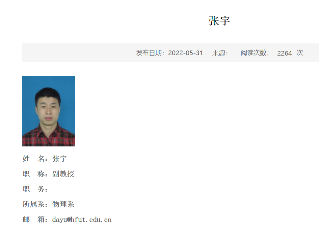Click the 次 character after the read count
Viewport: 319px width, 230px height.
coord(300,53)
